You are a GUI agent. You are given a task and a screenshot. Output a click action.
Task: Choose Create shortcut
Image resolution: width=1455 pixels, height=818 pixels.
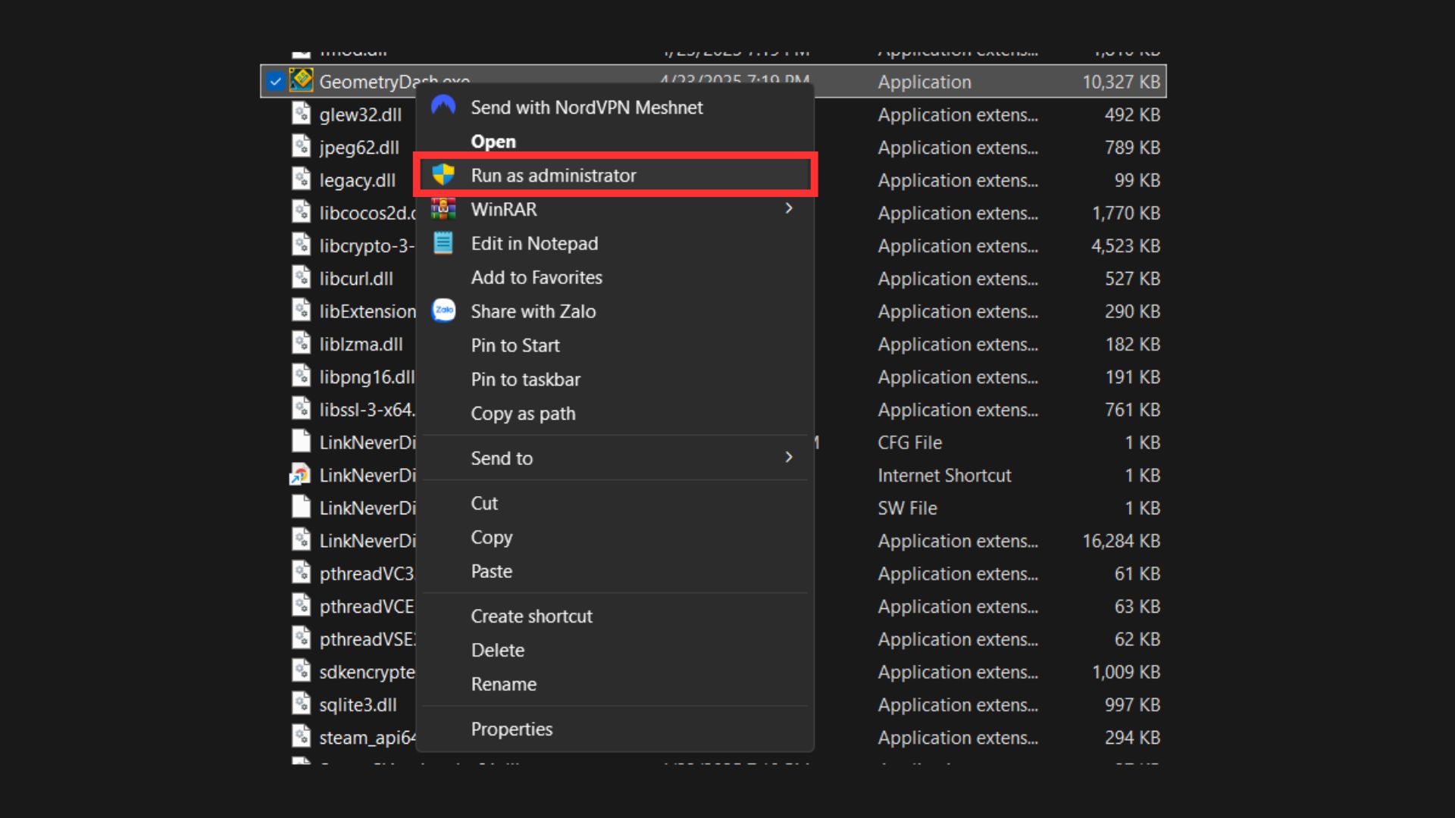531,616
